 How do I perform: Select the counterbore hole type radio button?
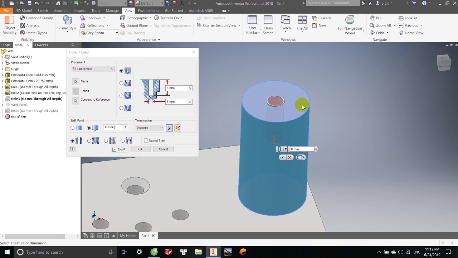[121, 83]
